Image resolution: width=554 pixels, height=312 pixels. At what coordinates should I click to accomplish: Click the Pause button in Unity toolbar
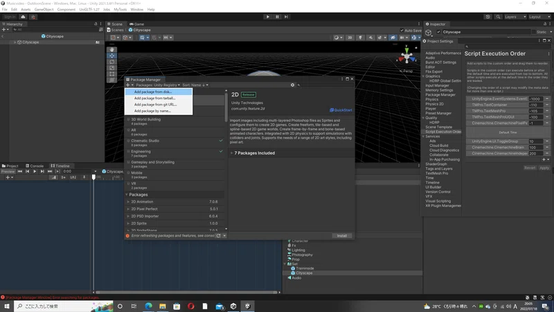[x=277, y=17]
